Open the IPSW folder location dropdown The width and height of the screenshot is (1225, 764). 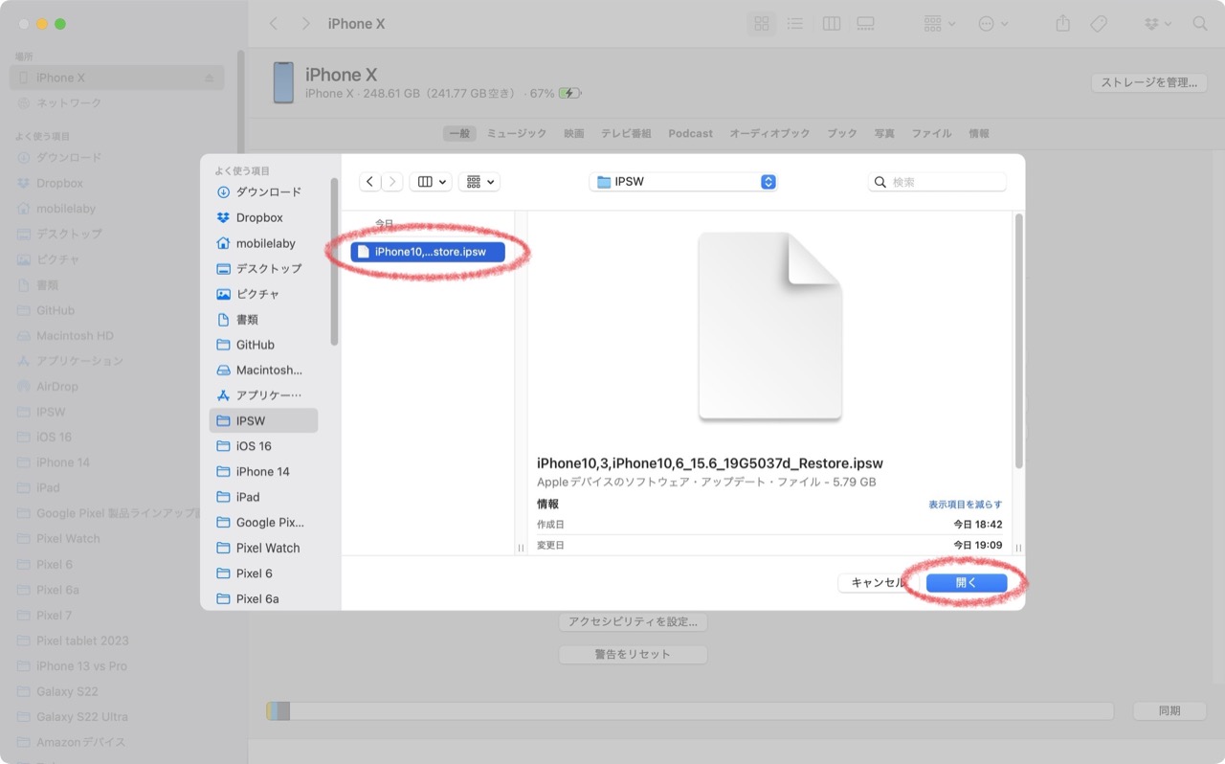pyautogui.click(x=683, y=182)
